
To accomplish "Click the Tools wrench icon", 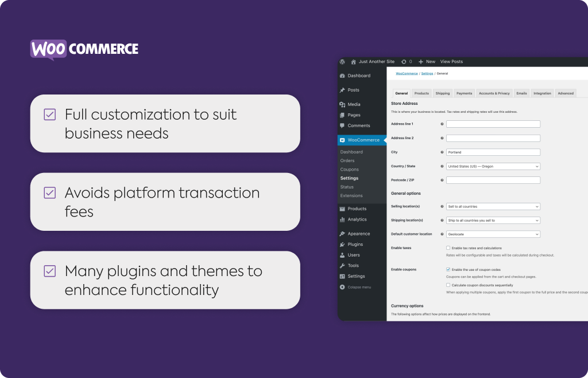I will [x=342, y=266].
